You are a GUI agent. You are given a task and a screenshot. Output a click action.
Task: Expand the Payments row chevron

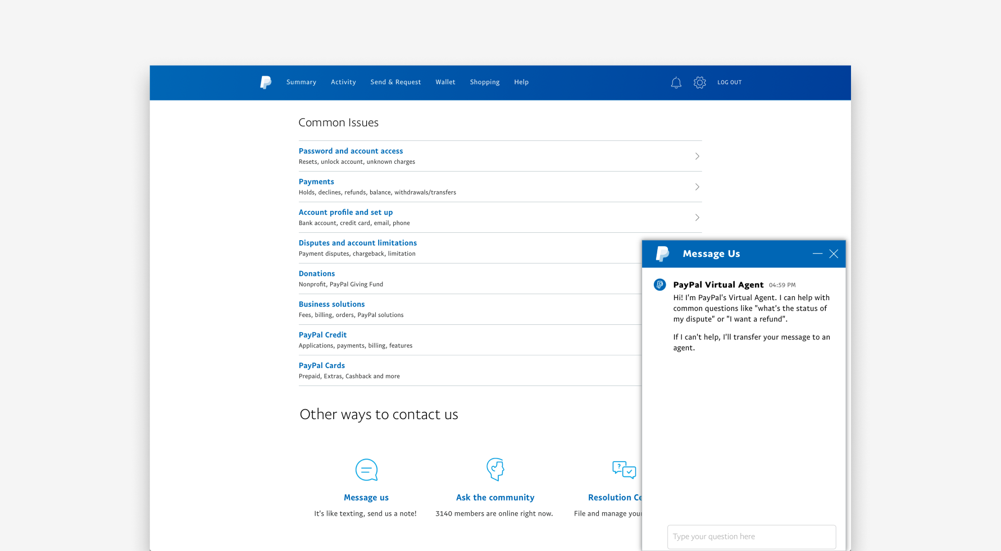pos(697,187)
